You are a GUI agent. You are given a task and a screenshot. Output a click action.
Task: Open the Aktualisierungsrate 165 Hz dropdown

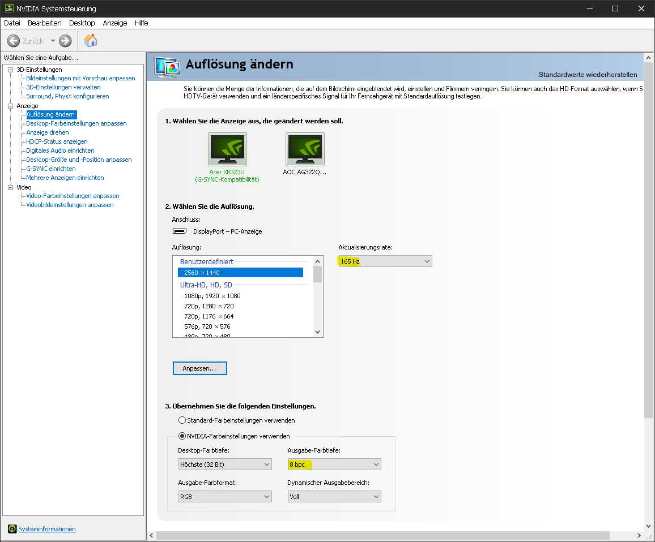point(385,261)
